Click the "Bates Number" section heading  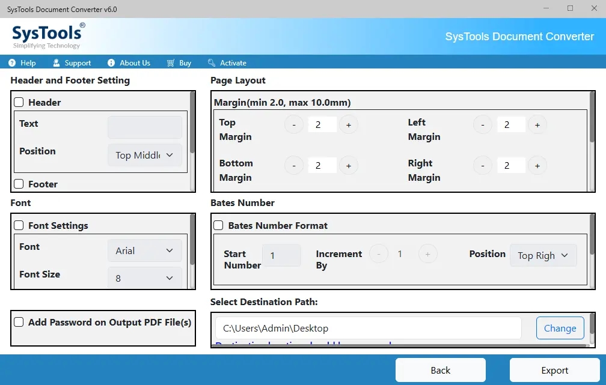click(243, 203)
